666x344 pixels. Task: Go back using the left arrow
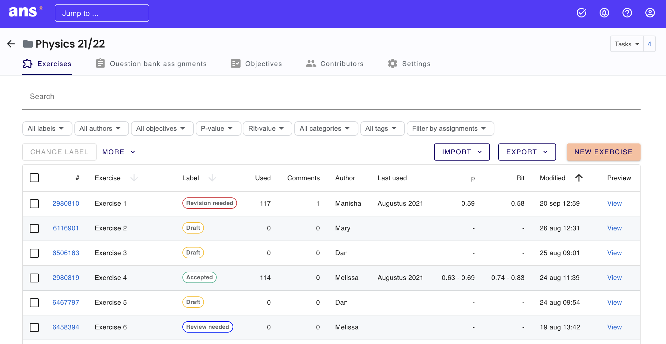11,44
